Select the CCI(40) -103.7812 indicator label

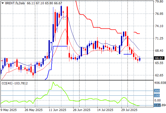click(15, 83)
